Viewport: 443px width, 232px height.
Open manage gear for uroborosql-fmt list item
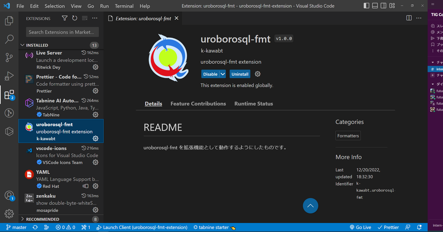coord(95,139)
